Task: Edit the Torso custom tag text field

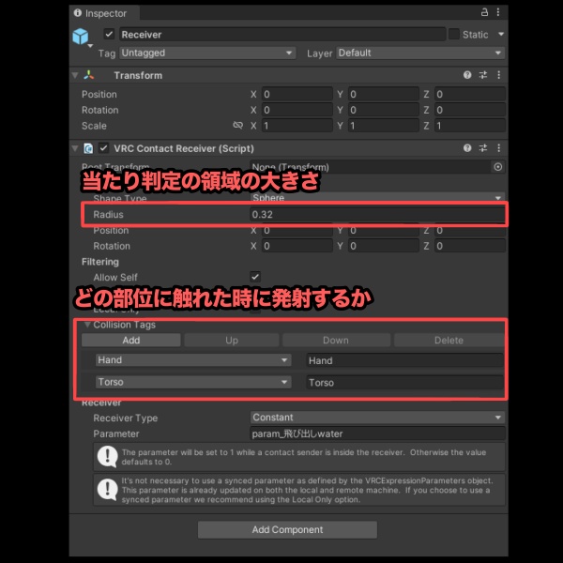Action: (x=404, y=383)
